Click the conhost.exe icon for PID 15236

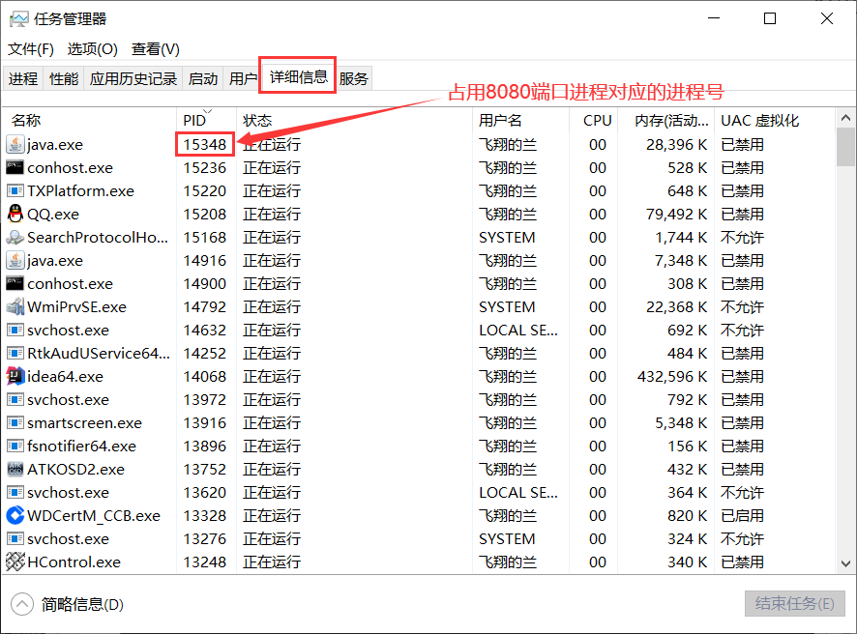[x=15, y=167]
